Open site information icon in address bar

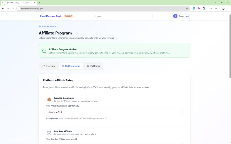[19, 9]
